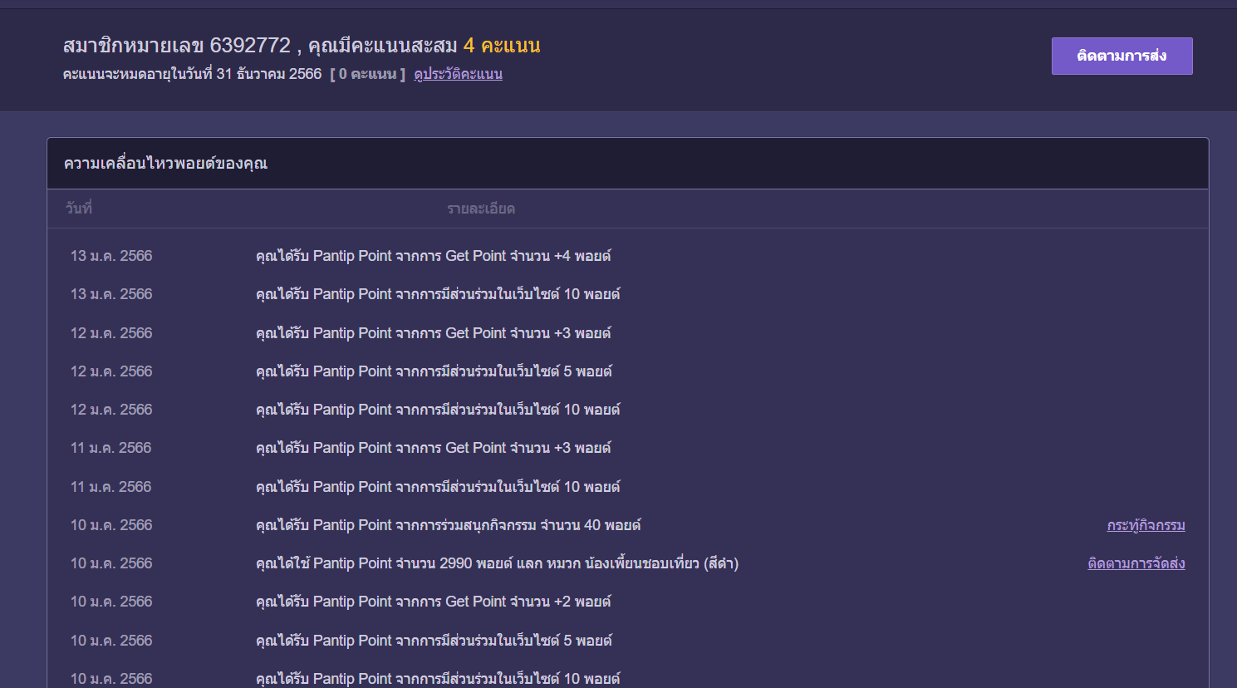Follow the ติดตามการจัดส่ง link

pyautogui.click(x=1136, y=563)
